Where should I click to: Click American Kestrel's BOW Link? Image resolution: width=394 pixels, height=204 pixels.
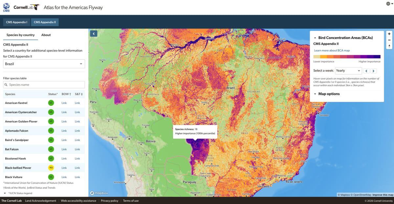pyautogui.click(x=64, y=103)
